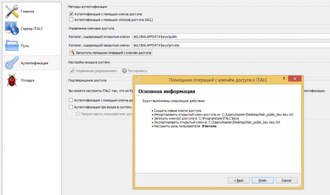The height and width of the screenshot is (195, 330).
Task: Click the Настройки входа в систему group title
Action: point(89,62)
